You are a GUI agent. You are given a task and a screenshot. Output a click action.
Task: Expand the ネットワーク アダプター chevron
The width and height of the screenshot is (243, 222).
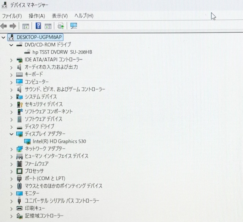11,149
